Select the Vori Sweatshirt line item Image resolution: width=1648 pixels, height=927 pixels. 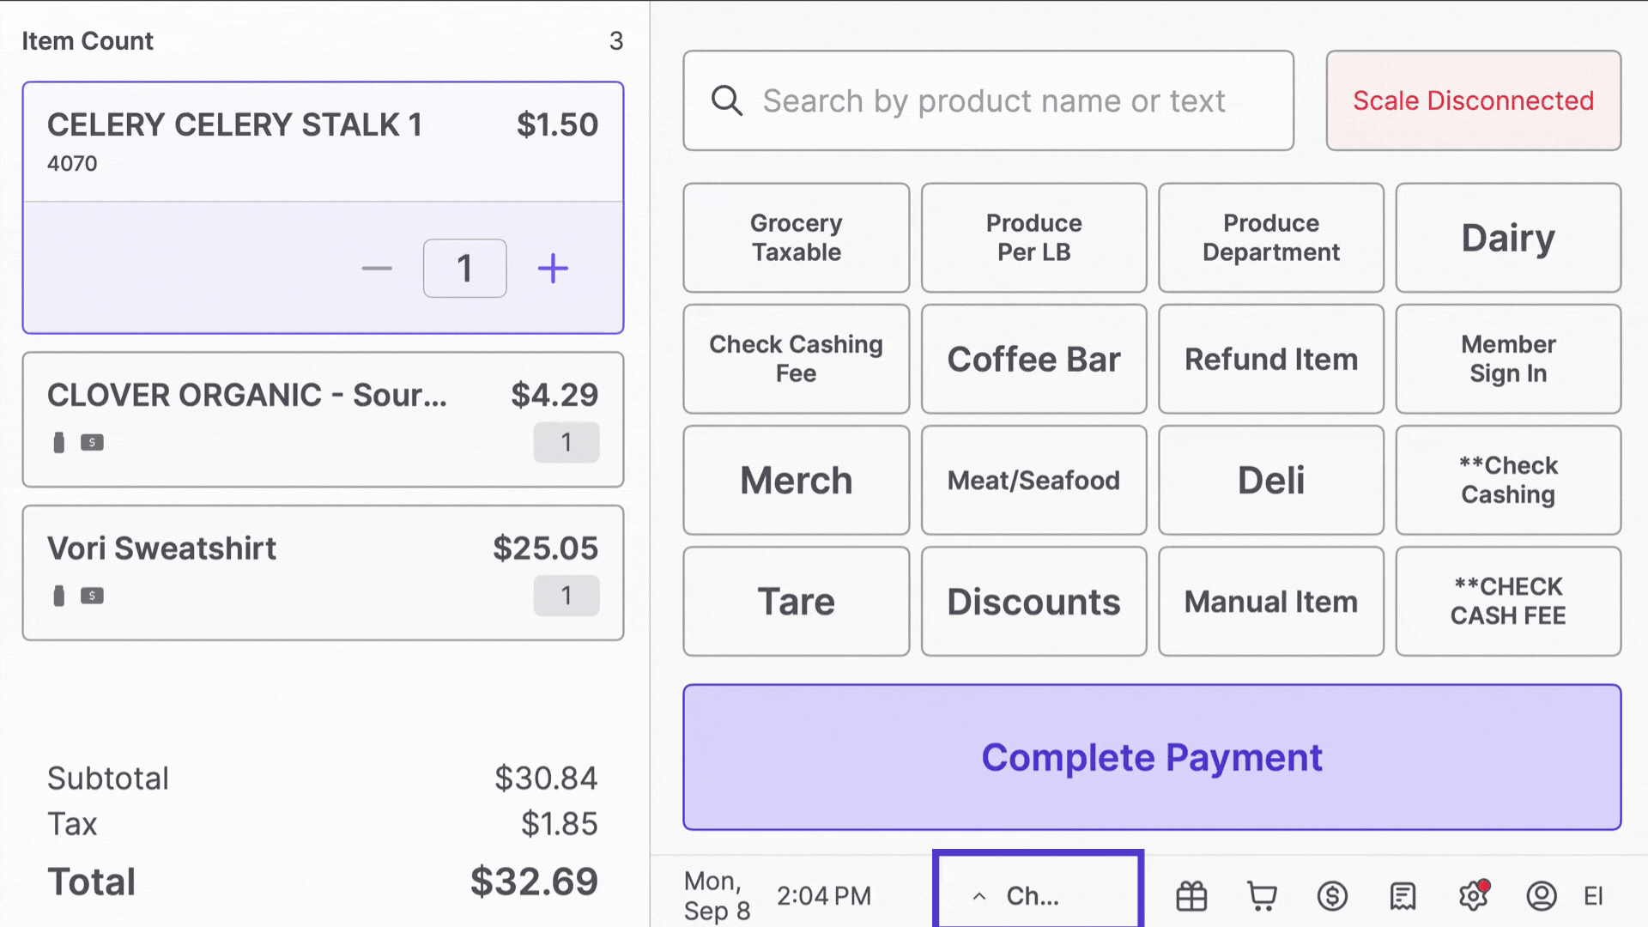(324, 573)
